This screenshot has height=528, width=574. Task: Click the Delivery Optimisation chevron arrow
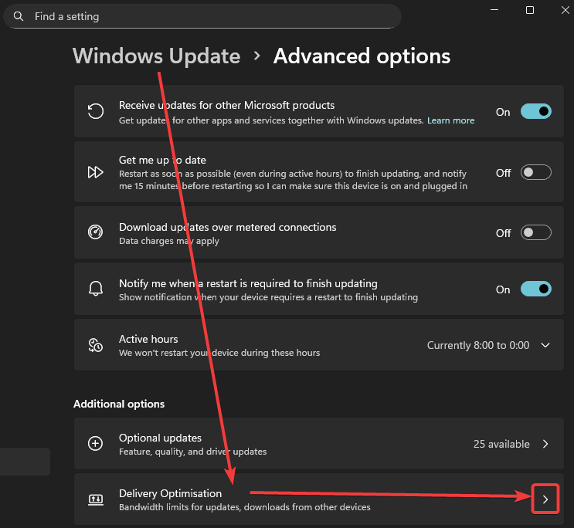[545, 499]
